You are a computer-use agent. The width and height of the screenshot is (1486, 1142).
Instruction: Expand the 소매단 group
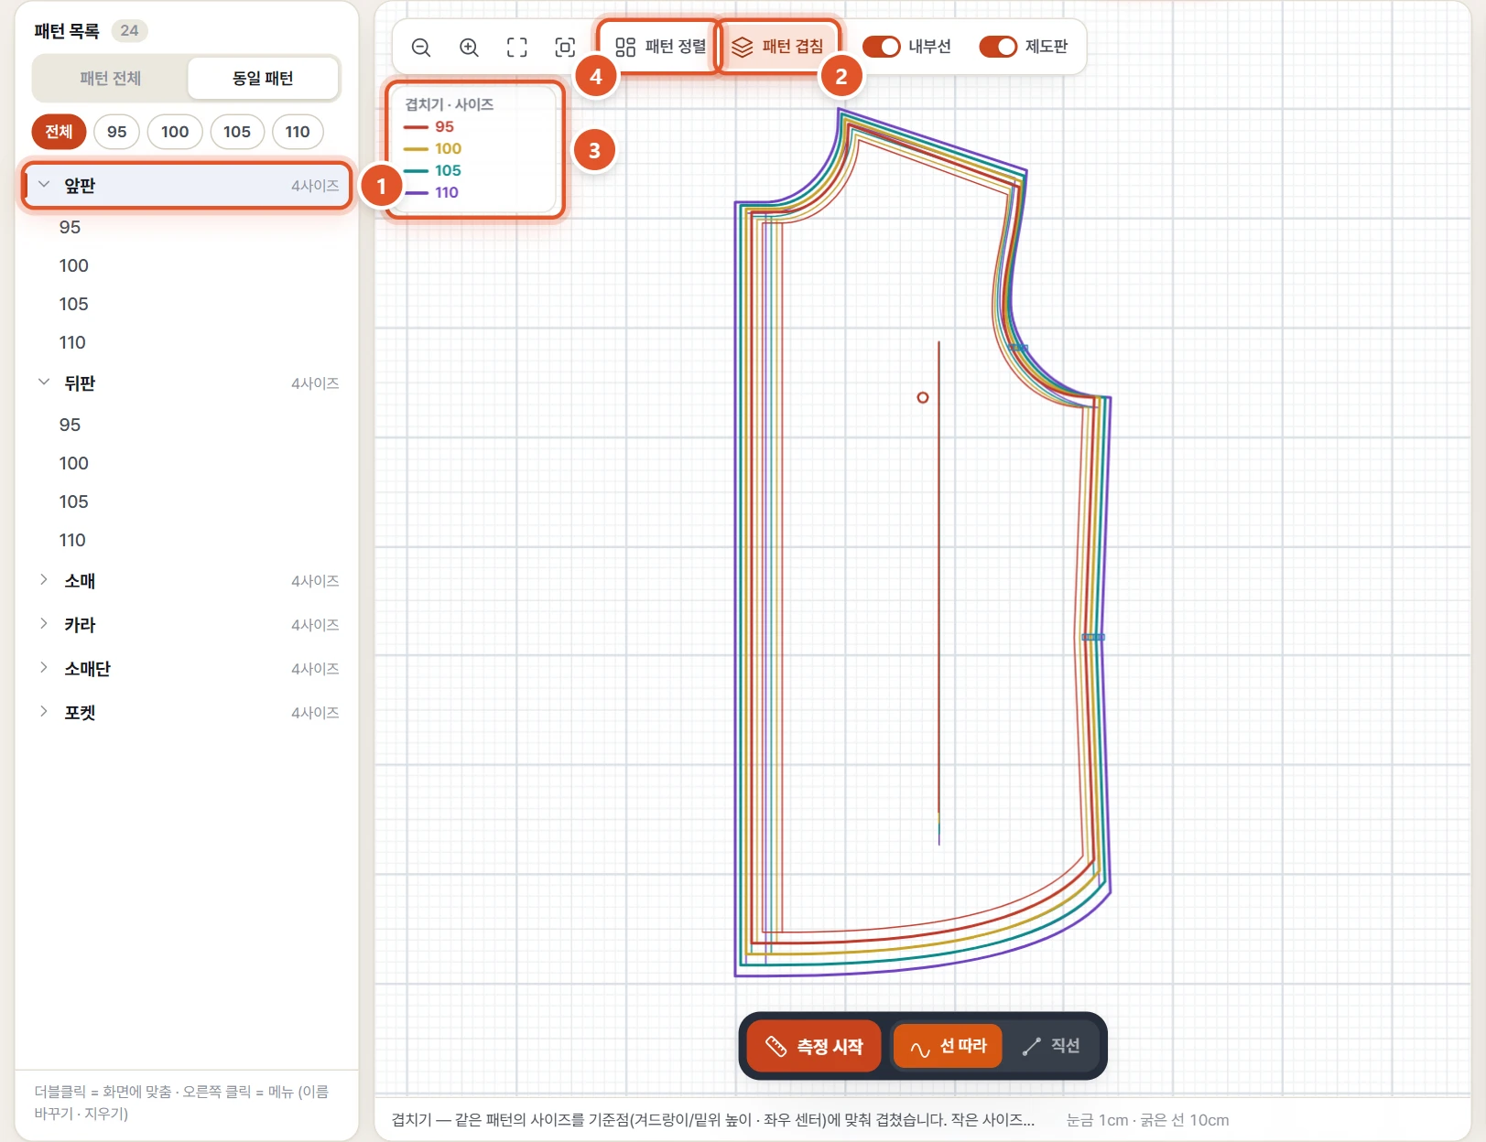click(x=188, y=669)
